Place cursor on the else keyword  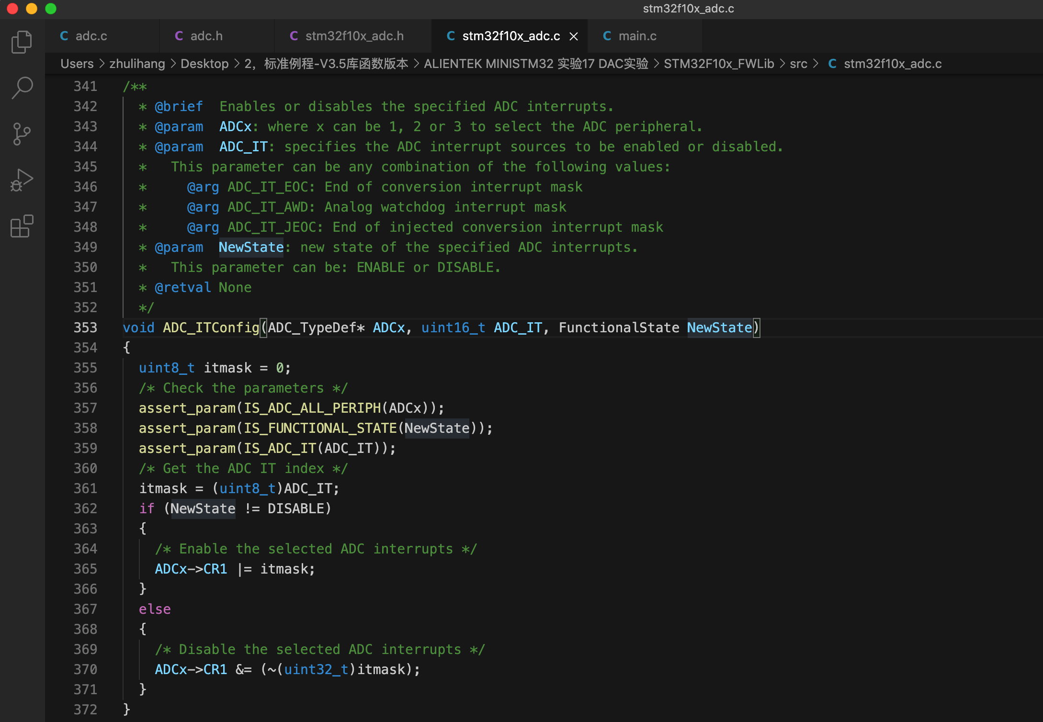click(155, 609)
